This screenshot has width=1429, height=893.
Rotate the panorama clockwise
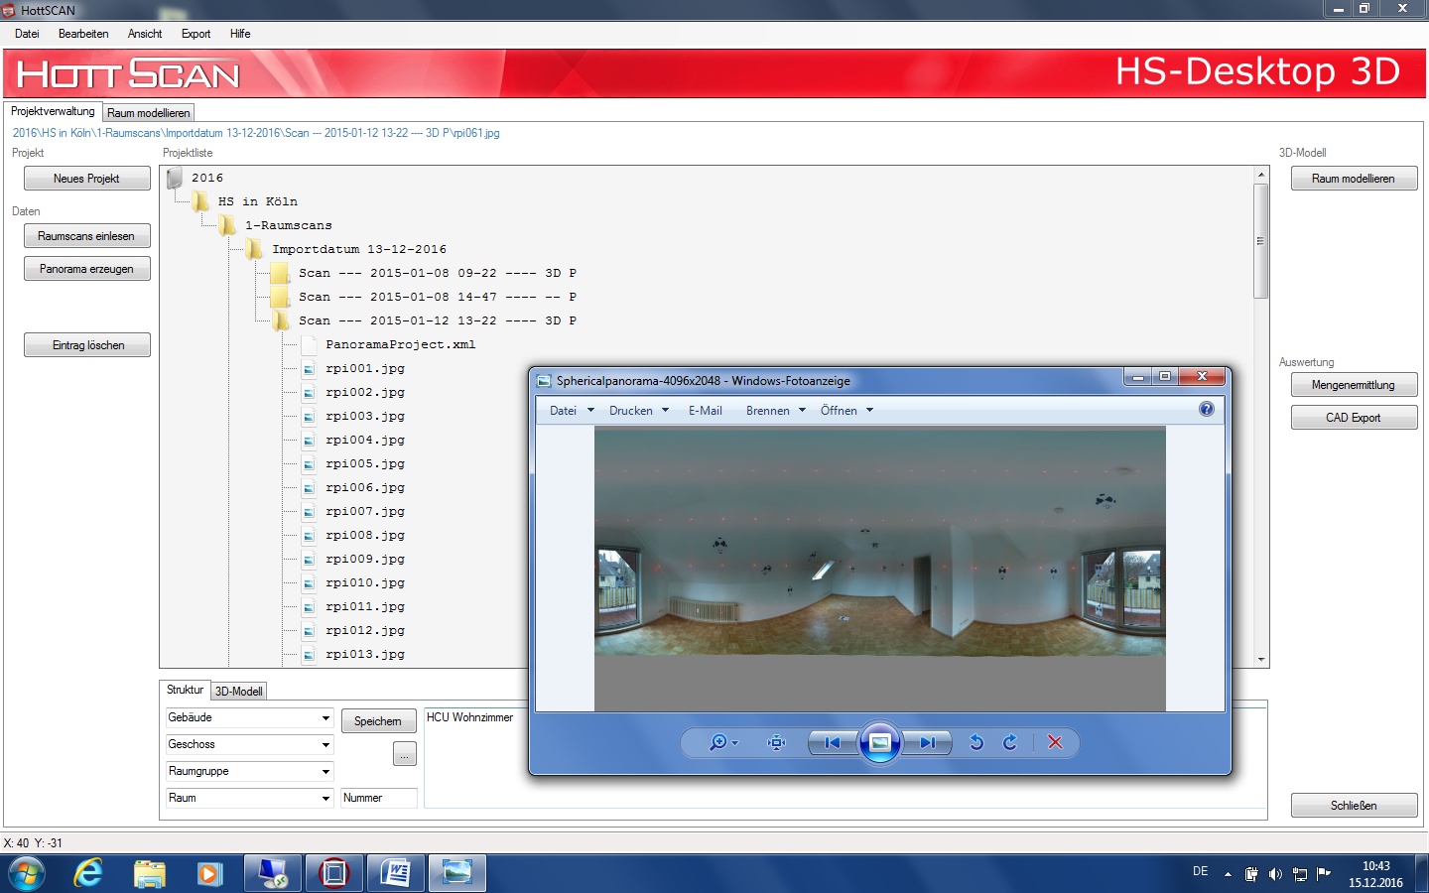(x=1010, y=742)
